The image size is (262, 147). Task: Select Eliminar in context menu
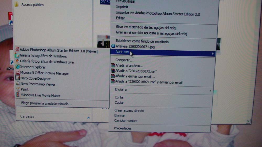point(119,115)
